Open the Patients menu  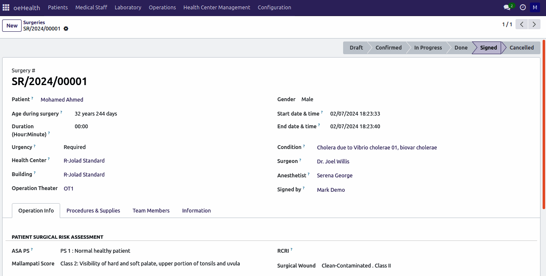pos(58,8)
